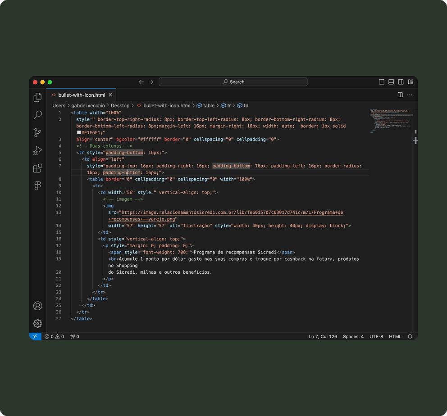
Task: Open the Search view in activity bar
Action: tap(38, 115)
